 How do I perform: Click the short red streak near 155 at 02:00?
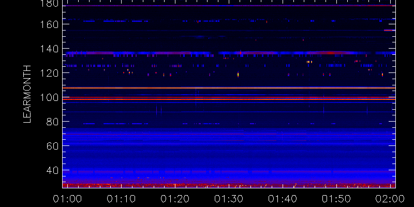tap(390, 31)
